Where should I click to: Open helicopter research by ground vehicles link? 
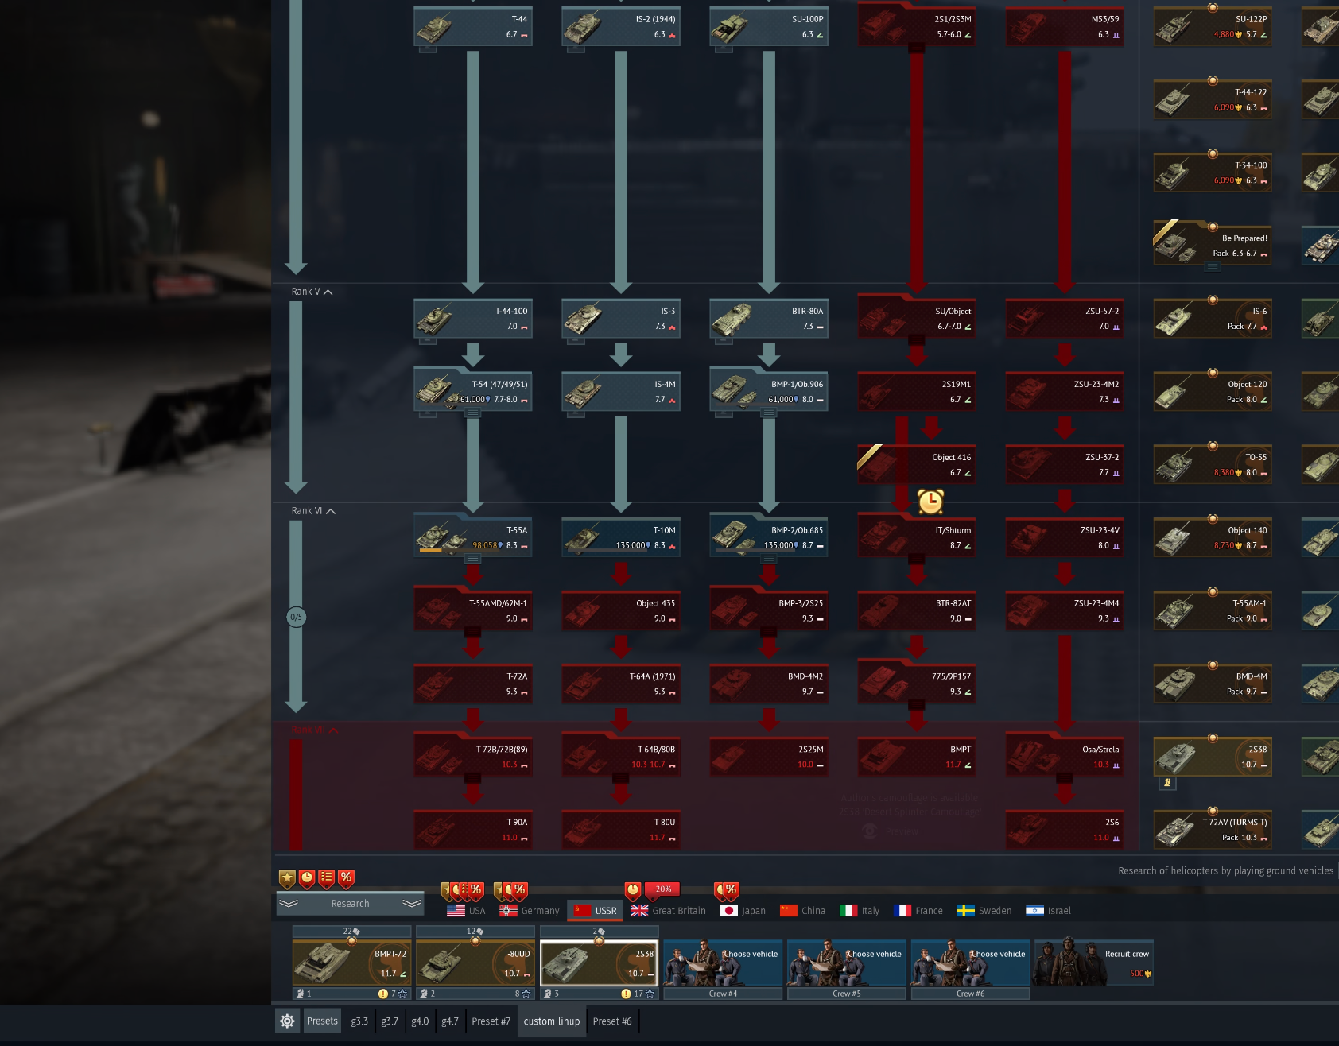(x=1225, y=871)
